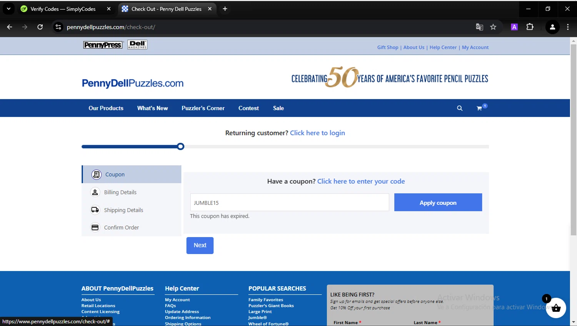Close the Verify Codes — SimplyCodes tab
This screenshot has height=326, width=577.
click(x=109, y=9)
